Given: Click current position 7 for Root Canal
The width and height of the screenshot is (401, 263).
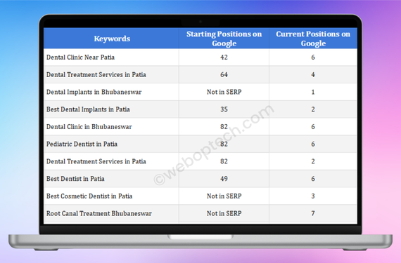Looking at the screenshot, I should (313, 213).
